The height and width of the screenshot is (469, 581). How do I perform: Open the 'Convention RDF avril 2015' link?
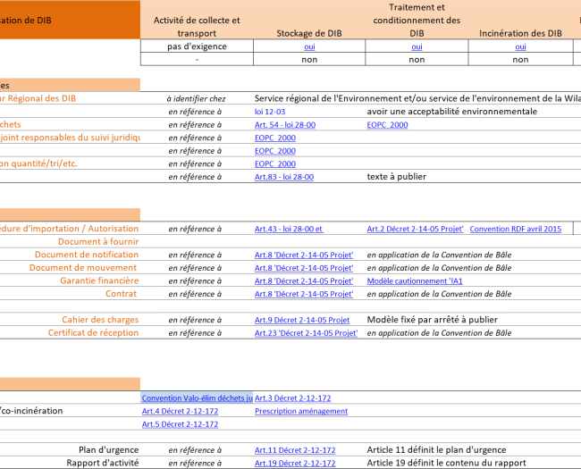tap(515, 229)
